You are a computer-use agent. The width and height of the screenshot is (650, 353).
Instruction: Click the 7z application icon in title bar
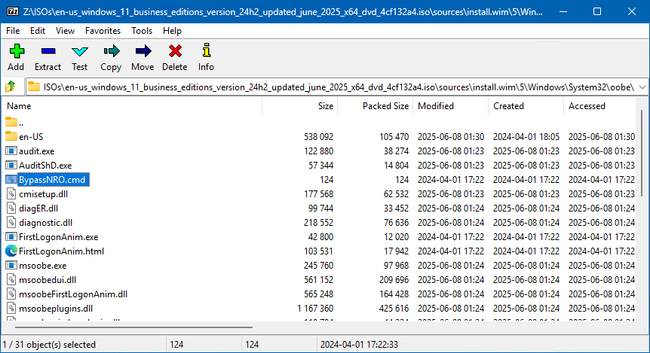[12, 11]
